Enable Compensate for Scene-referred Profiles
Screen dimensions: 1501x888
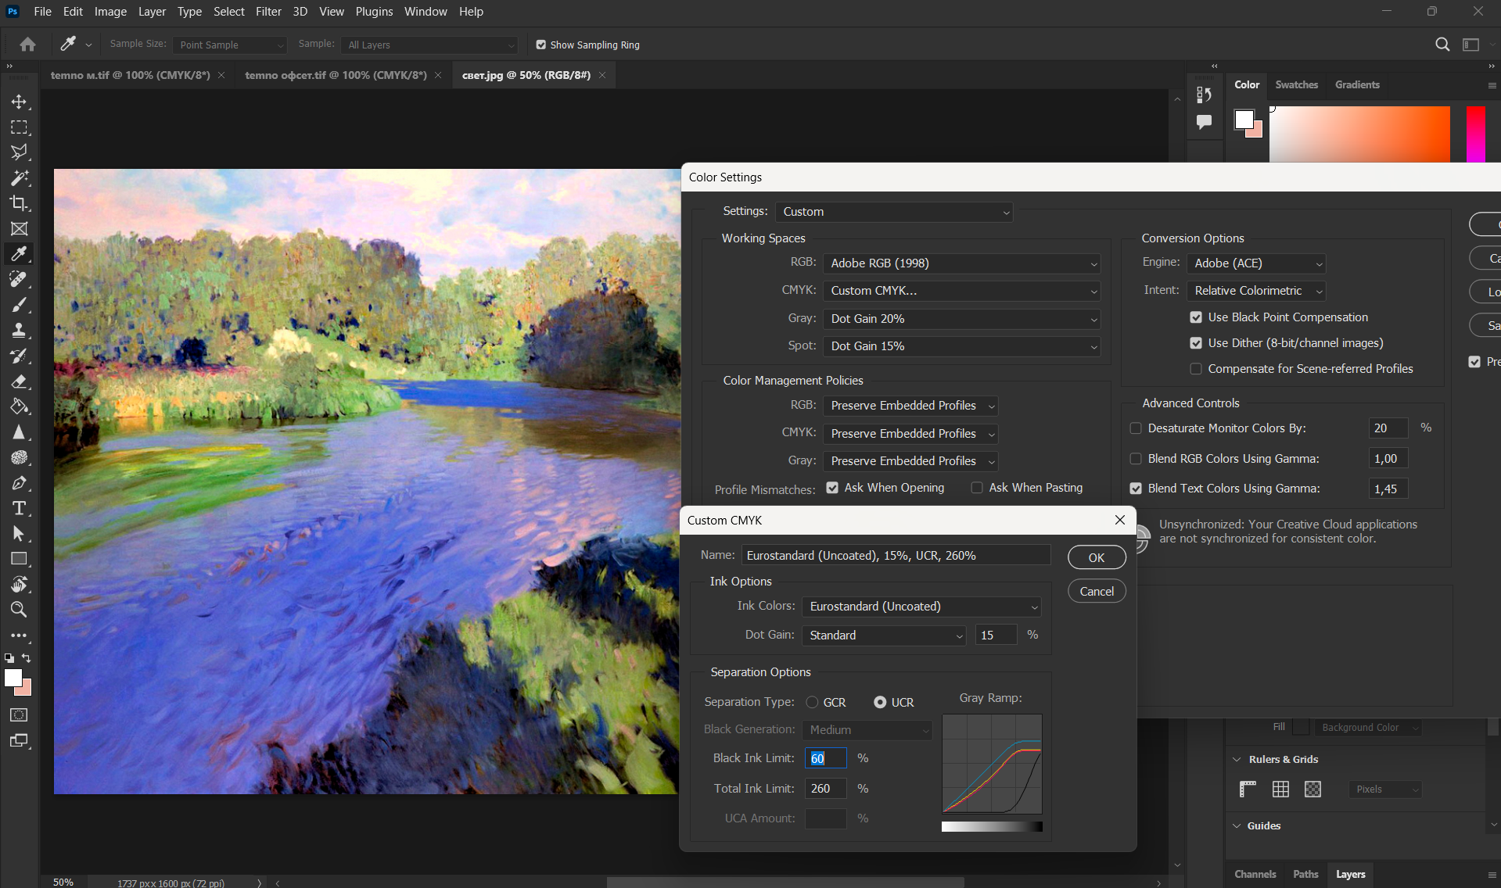tap(1196, 369)
